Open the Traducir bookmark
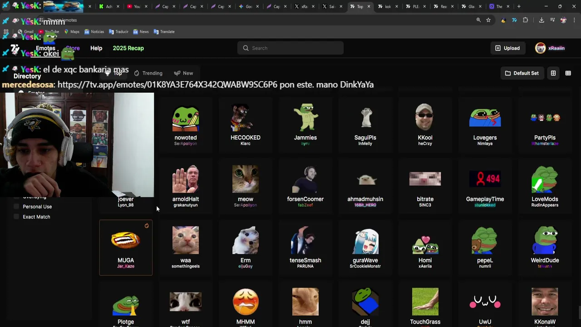The width and height of the screenshot is (581, 327). pos(118,32)
